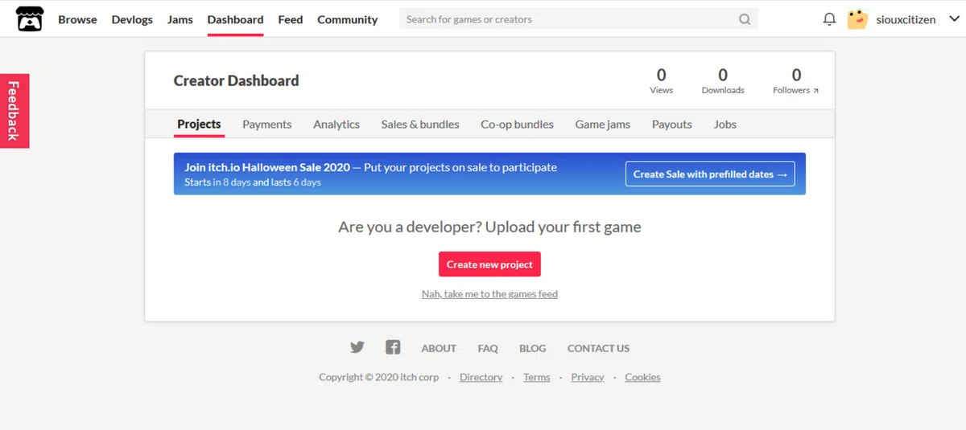The image size is (966, 430).
Task: Click the itch.io logo icon
Action: pyautogui.click(x=30, y=19)
